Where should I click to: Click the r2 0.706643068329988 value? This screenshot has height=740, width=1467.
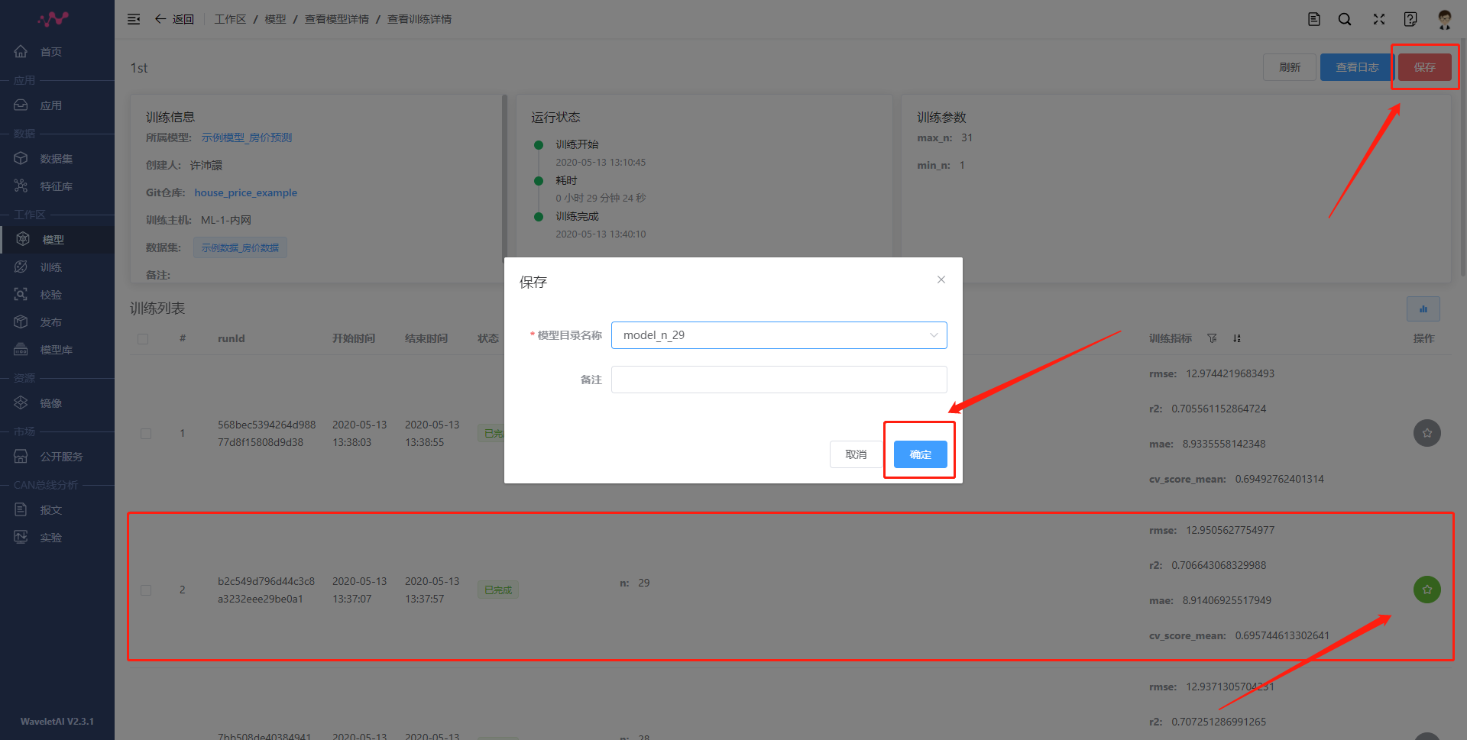click(x=1219, y=565)
